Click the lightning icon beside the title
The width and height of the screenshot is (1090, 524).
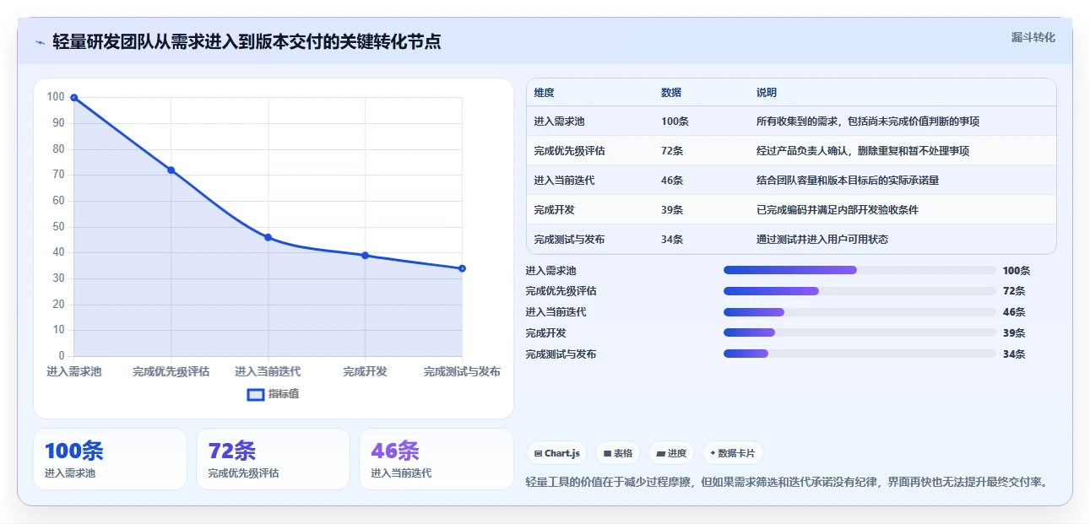(x=40, y=42)
